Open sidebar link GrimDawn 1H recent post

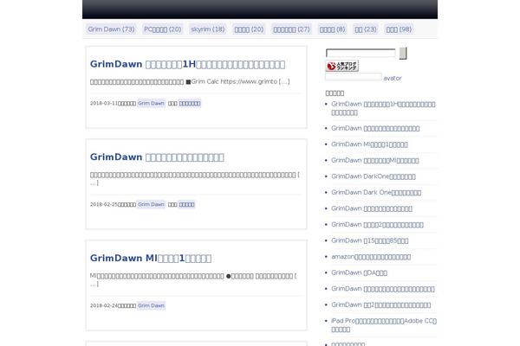[383, 108]
